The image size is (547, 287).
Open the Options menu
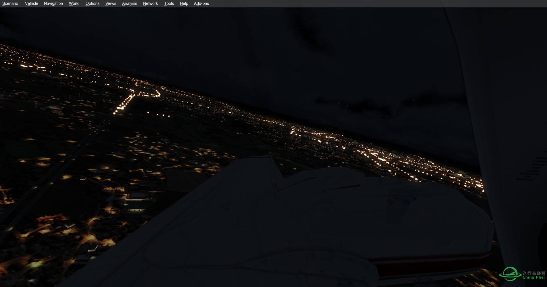tap(92, 3)
